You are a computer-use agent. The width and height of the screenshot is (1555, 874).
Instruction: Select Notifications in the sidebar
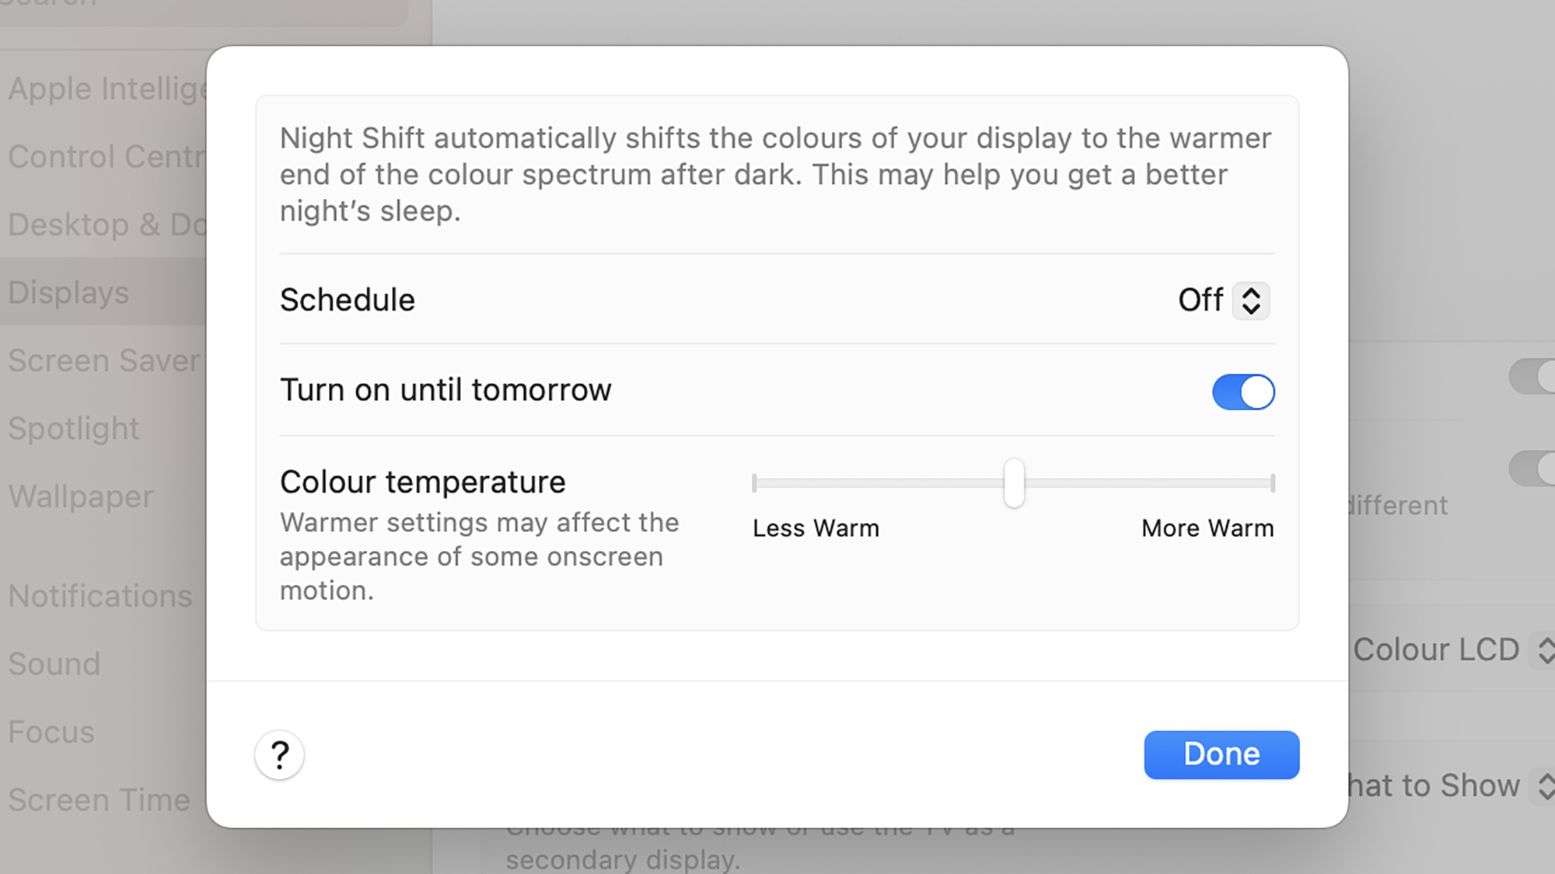coord(100,596)
